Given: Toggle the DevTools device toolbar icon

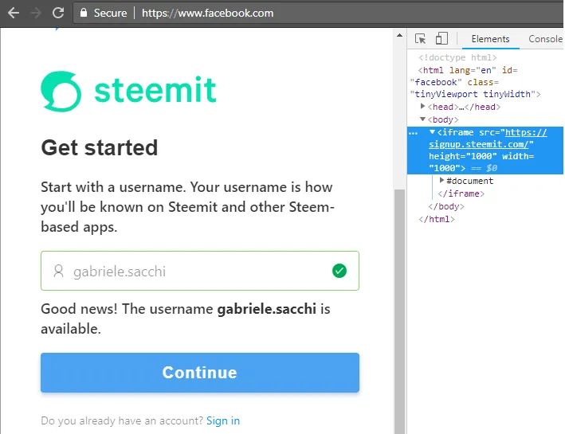Looking at the screenshot, I should 441,38.
